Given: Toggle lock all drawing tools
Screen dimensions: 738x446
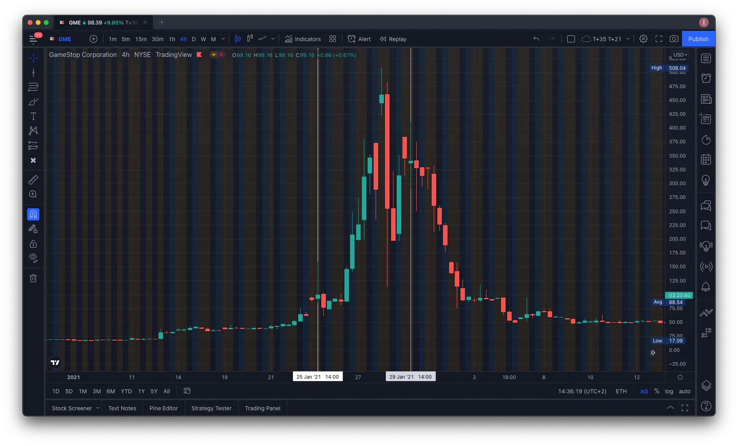Looking at the screenshot, I should pyautogui.click(x=33, y=244).
